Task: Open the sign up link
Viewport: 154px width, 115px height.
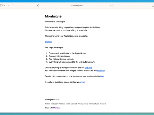Action: point(48,42)
